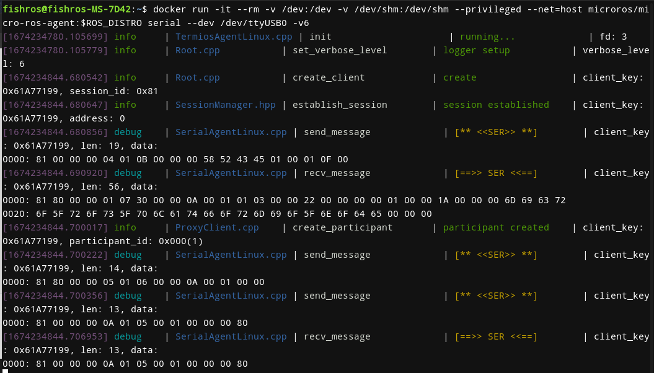Click the 'participant created' status message
This screenshot has width=654, height=373.
(496, 227)
